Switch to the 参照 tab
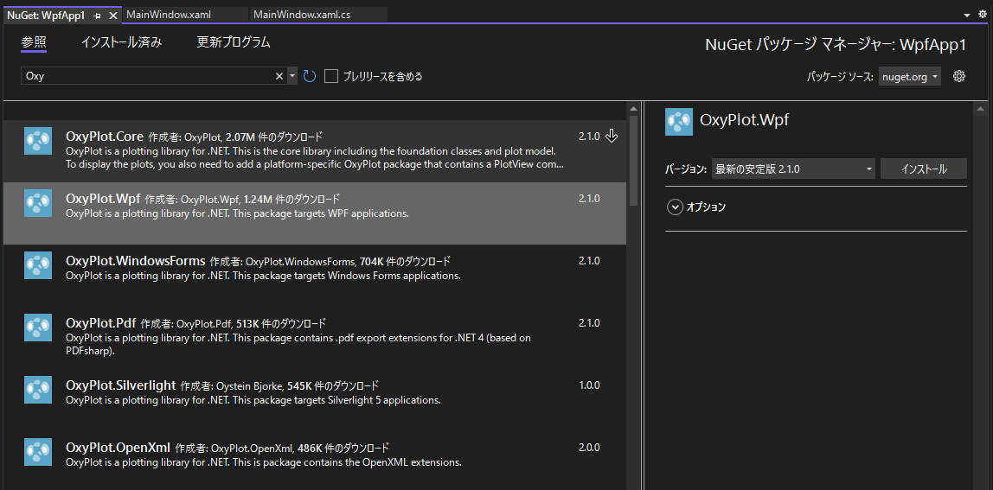993x490 pixels. click(34, 42)
